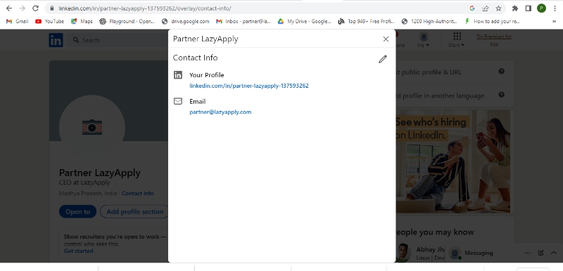Click the envelope icon beside Email
Screen dimensions: 563x271
178,101
